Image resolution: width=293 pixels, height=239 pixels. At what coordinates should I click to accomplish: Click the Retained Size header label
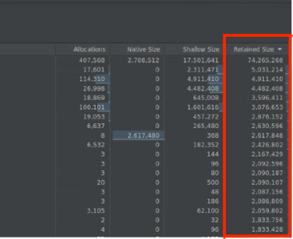click(x=254, y=49)
